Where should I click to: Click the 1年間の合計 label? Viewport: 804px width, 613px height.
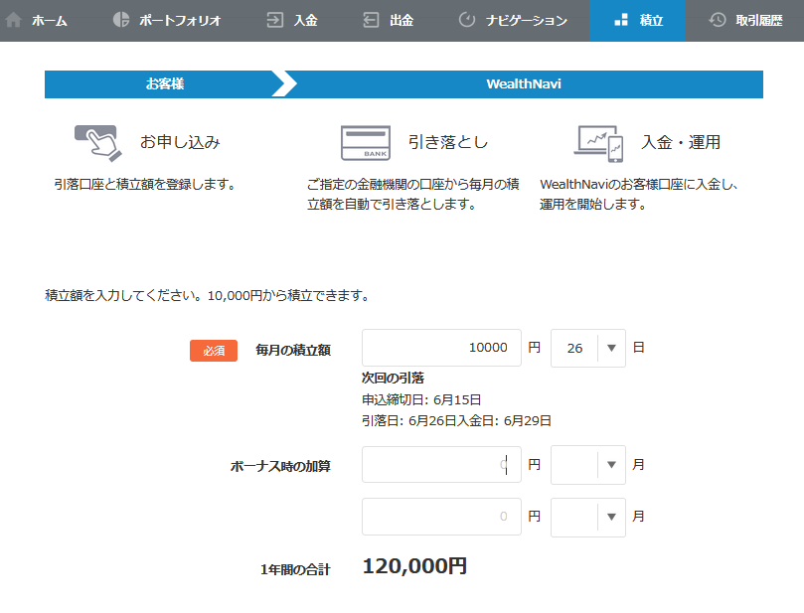[x=295, y=569]
